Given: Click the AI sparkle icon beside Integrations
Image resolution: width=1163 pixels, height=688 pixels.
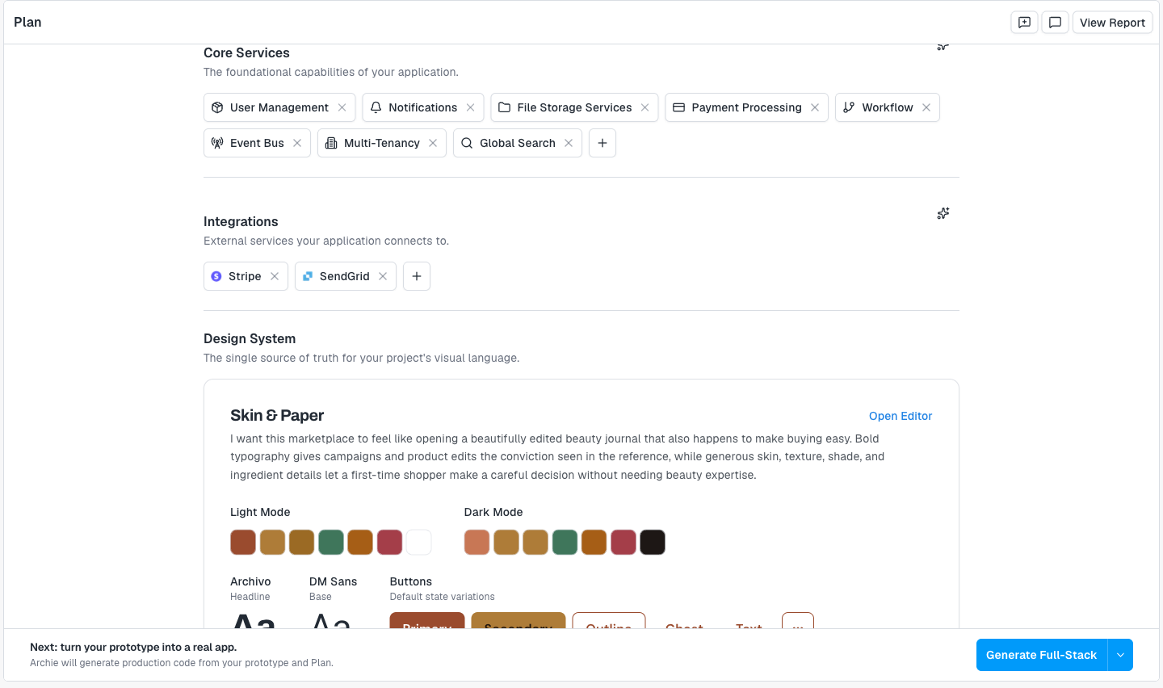Looking at the screenshot, I should [x=943, y=213].
